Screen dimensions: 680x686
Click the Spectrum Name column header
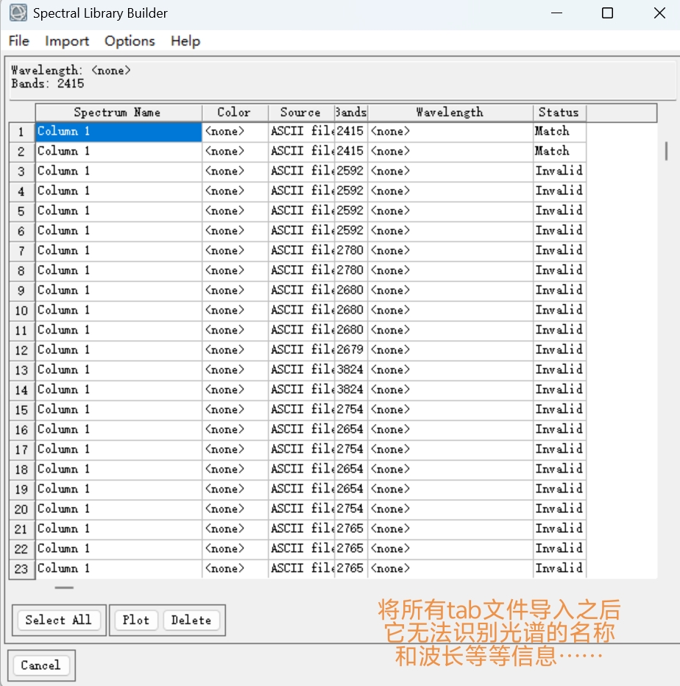118,113
